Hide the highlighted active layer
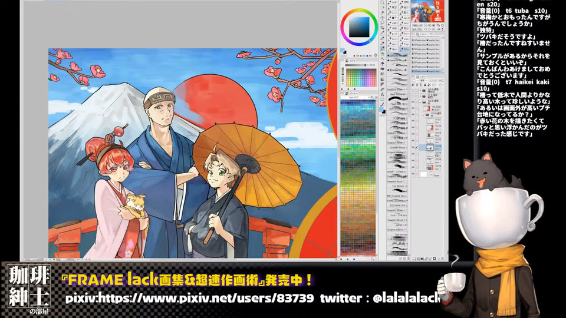The height and width of the screenshot is (318, 566). (413, 147)
